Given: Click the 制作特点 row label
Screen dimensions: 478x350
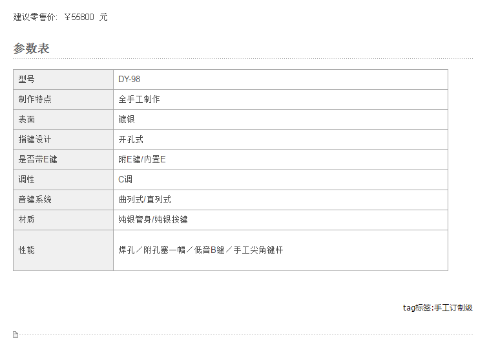Looking at the screenshot, I should click(x=63, y=100).
